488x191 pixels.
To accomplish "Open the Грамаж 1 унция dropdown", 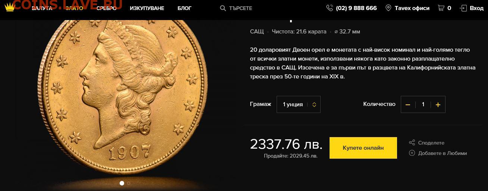I will [299, 104].
